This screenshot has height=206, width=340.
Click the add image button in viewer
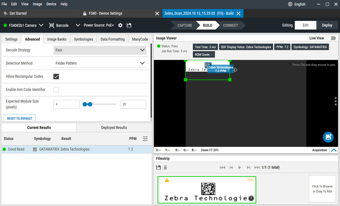(328, 137)
